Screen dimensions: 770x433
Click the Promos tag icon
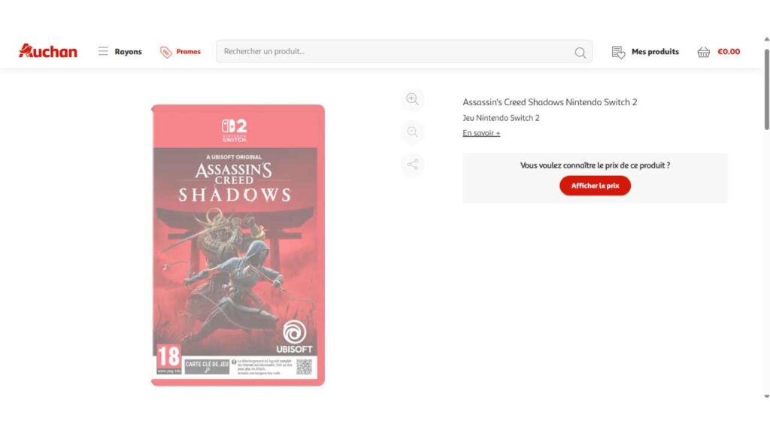point(166,52)
